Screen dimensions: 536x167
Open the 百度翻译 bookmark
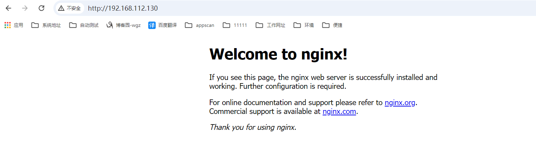(162, 25)
